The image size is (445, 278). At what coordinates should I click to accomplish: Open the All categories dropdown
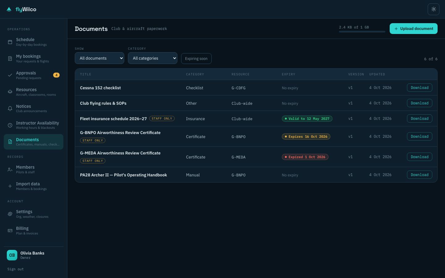click(153, 58)
